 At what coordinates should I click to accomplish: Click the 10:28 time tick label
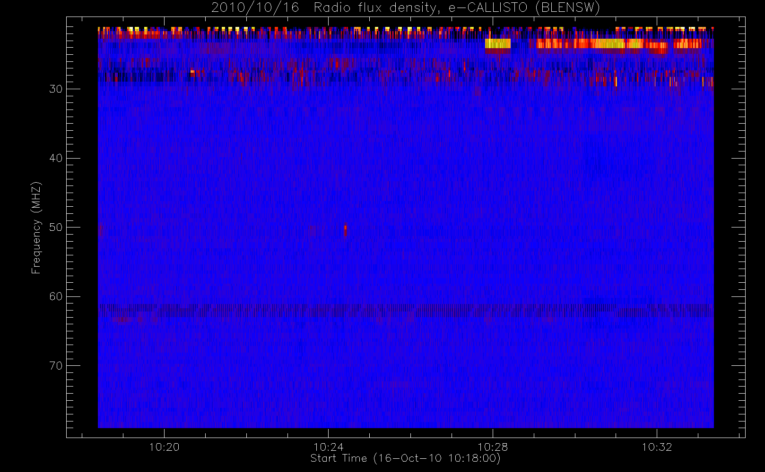492,447
